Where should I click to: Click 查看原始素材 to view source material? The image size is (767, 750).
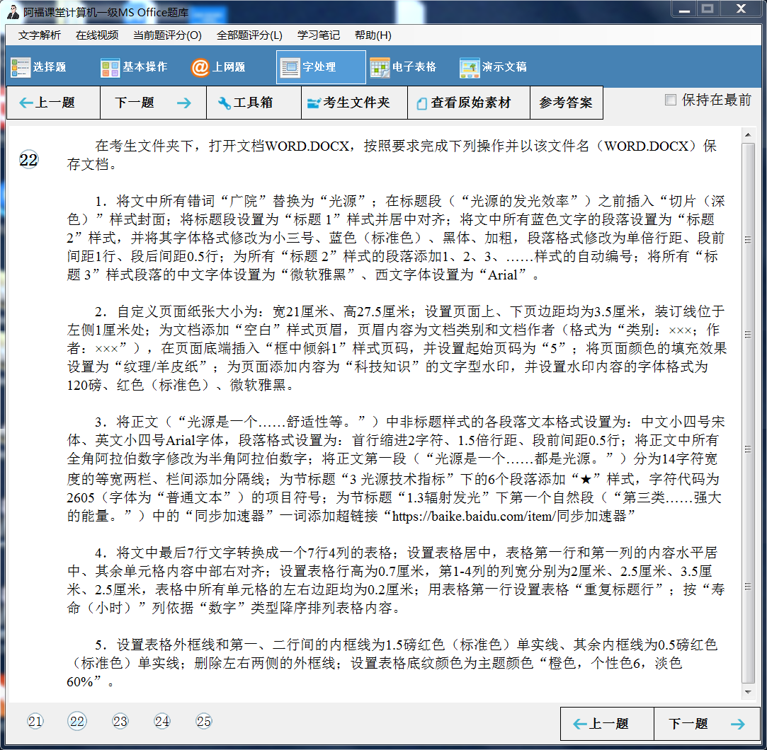(x=467, y=103)
